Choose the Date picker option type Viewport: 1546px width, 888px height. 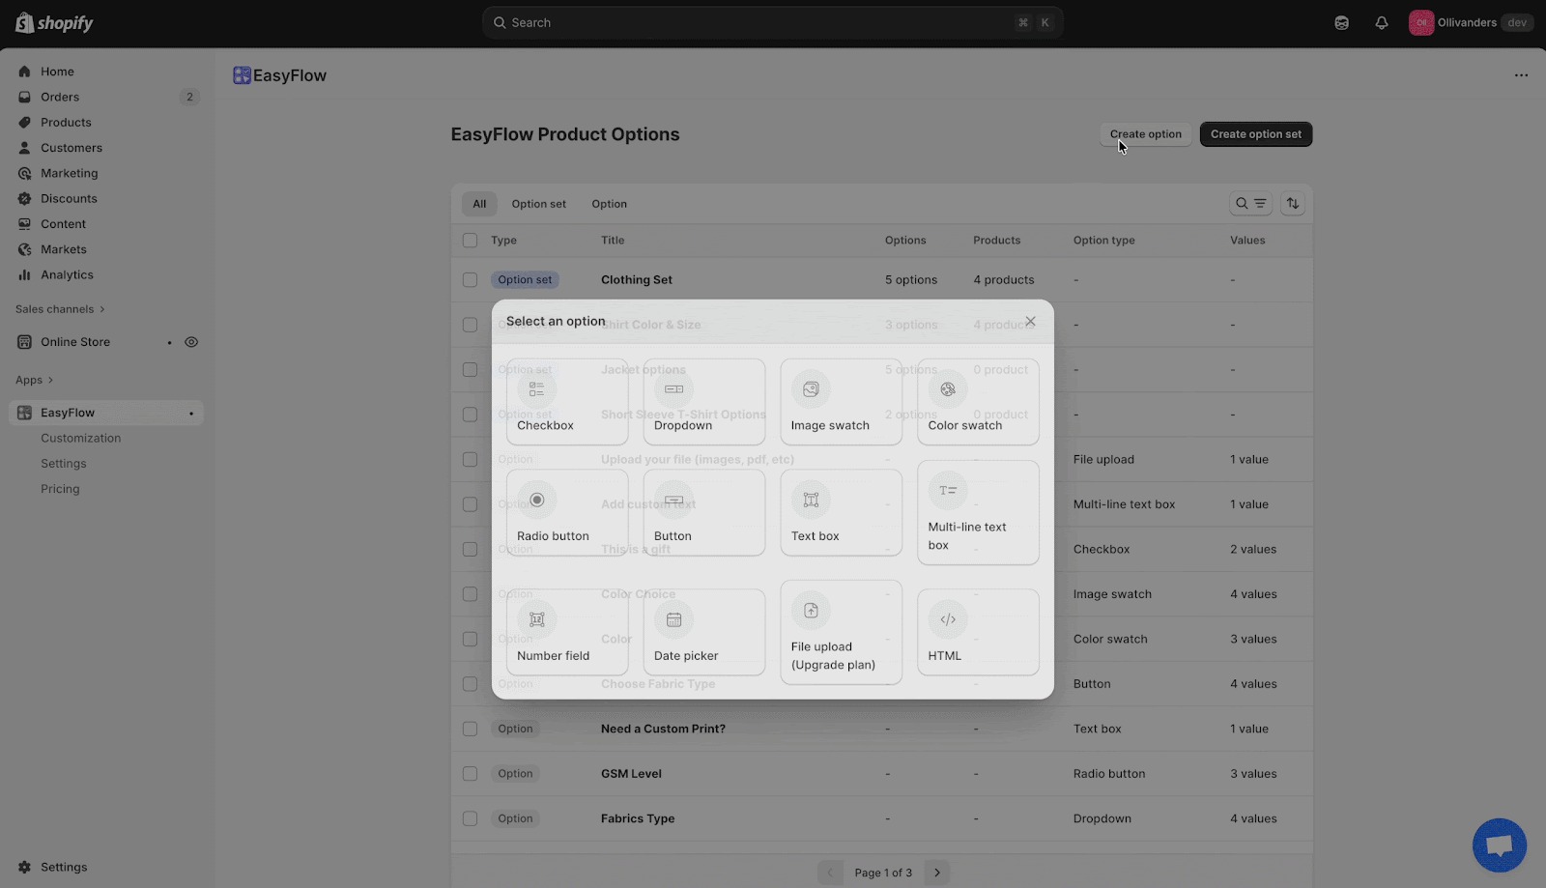702,632
